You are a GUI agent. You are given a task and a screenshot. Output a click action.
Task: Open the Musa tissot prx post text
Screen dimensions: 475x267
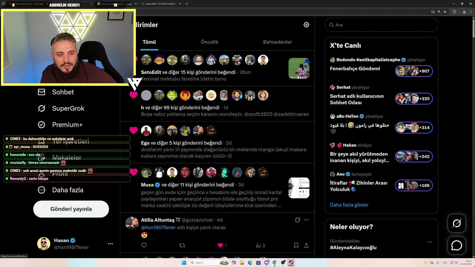click(212, 199)
